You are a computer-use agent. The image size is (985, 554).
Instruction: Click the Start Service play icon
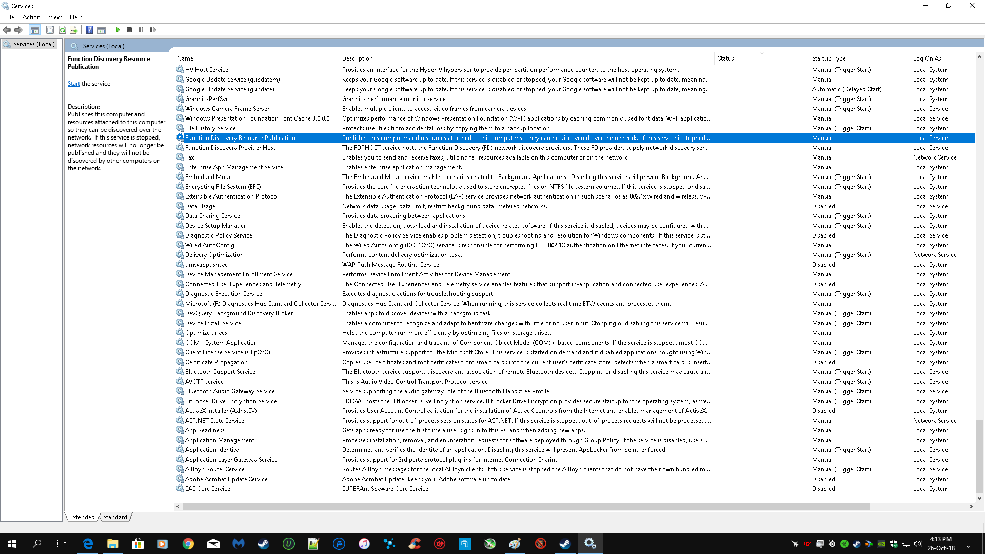point(118,30)
